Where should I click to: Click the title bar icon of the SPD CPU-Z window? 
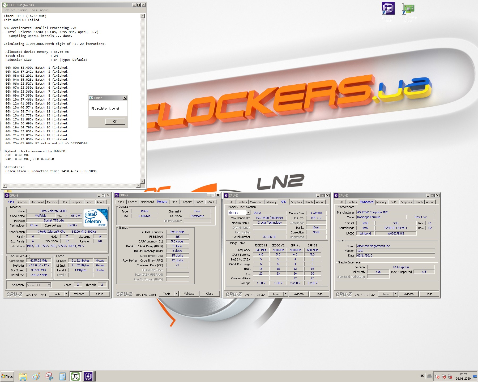226,196
